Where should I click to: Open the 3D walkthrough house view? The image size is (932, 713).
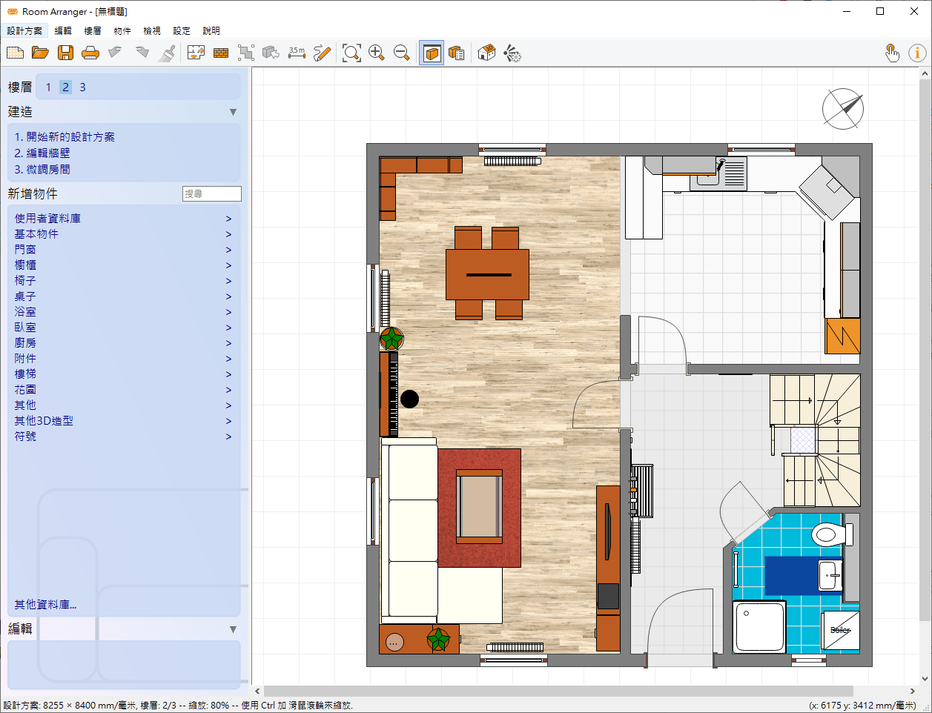pyautogui.click(x=486, y=53)
